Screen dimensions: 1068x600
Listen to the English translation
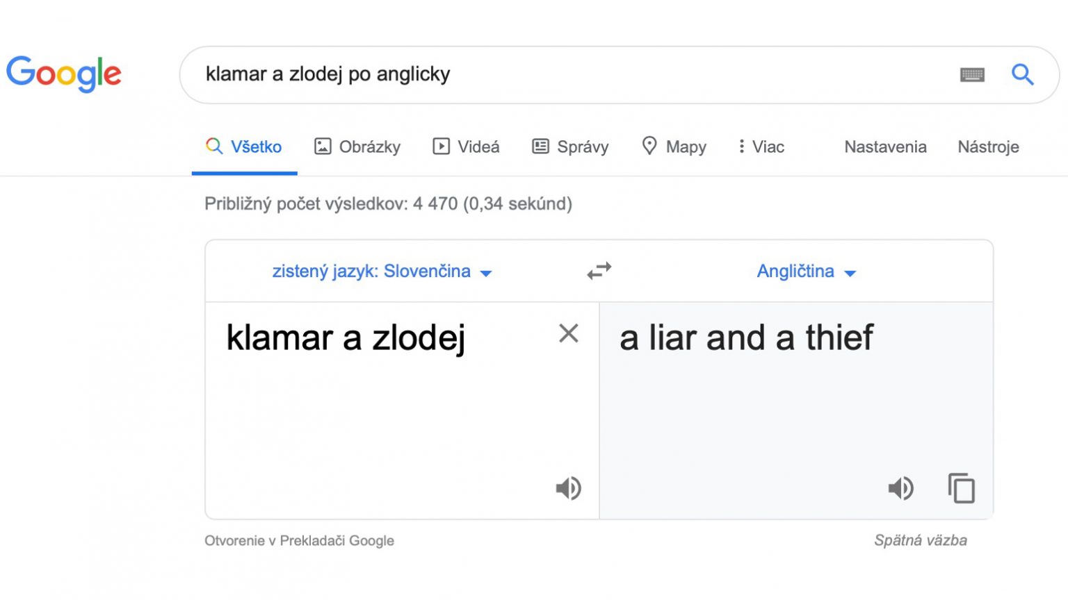click(x=900, y=488)
